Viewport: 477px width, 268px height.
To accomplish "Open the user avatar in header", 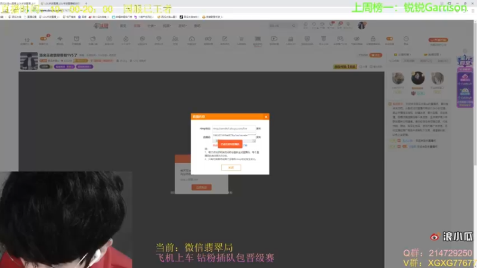I will pos(362,26).
